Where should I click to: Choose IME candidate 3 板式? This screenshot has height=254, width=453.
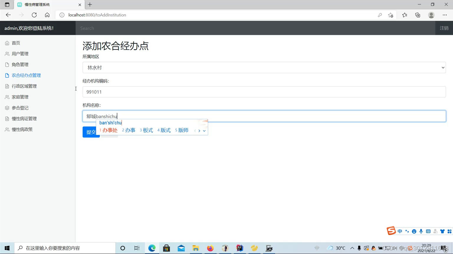[146, 130]
